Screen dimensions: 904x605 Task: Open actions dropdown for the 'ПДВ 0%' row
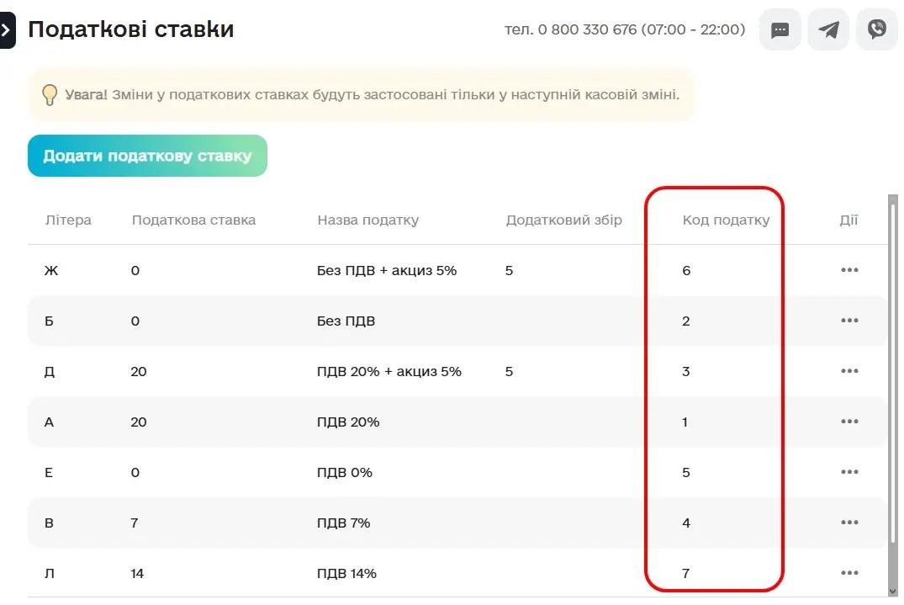[x=849, y=472]
